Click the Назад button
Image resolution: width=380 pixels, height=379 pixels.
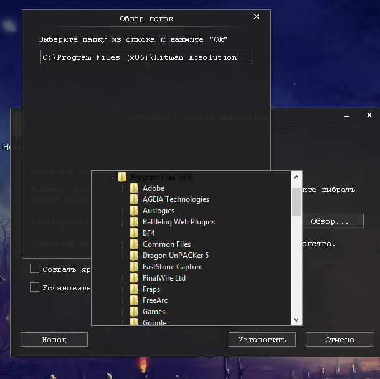point(54,340)
